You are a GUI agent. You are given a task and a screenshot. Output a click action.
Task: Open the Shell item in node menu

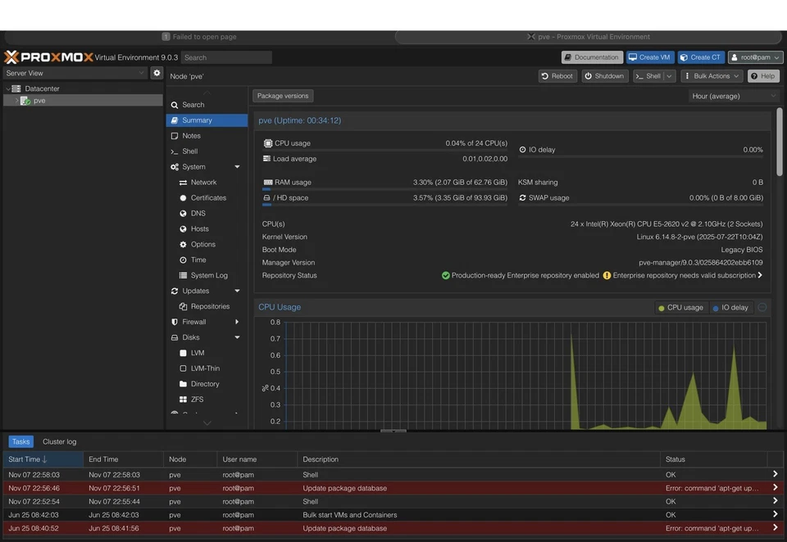click(x=189, y=151)
